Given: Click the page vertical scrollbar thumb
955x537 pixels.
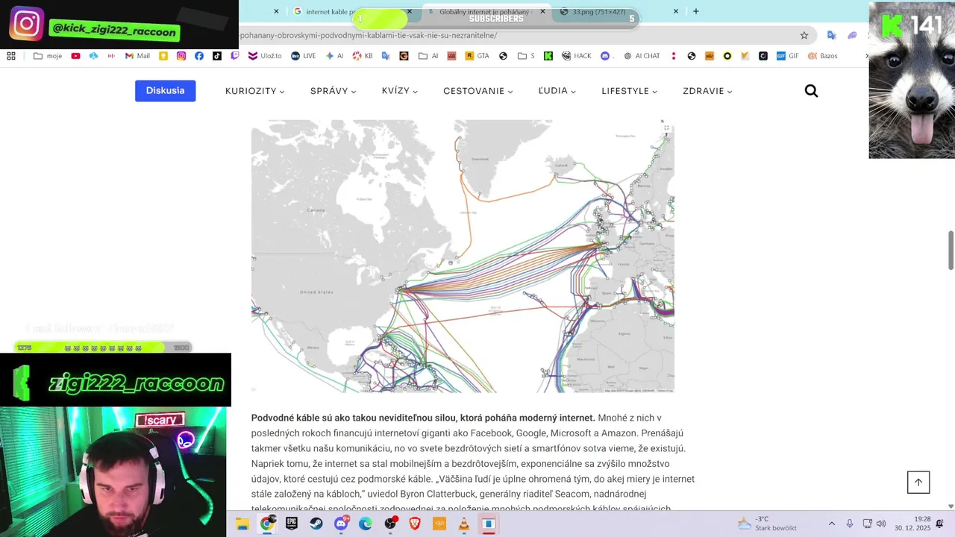Looking at the screenshot, I should click(x=951, y=251).
